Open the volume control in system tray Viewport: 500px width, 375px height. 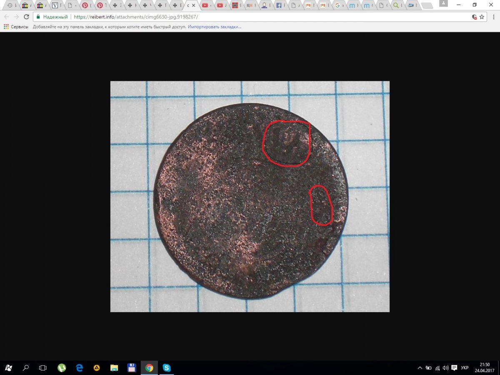pos(446,368)
